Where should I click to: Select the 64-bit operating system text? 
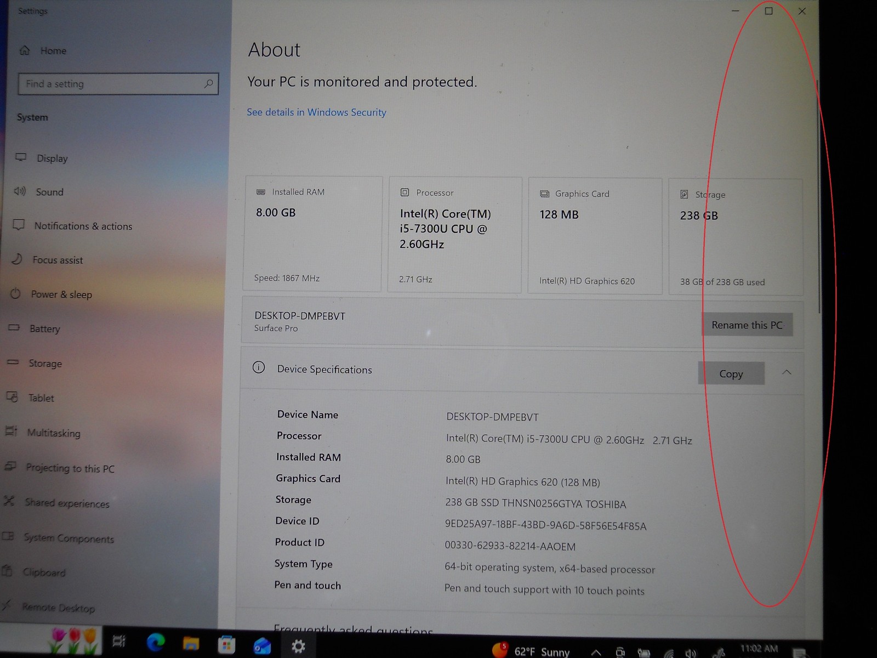pyautogui.click(x=550, y=568)
